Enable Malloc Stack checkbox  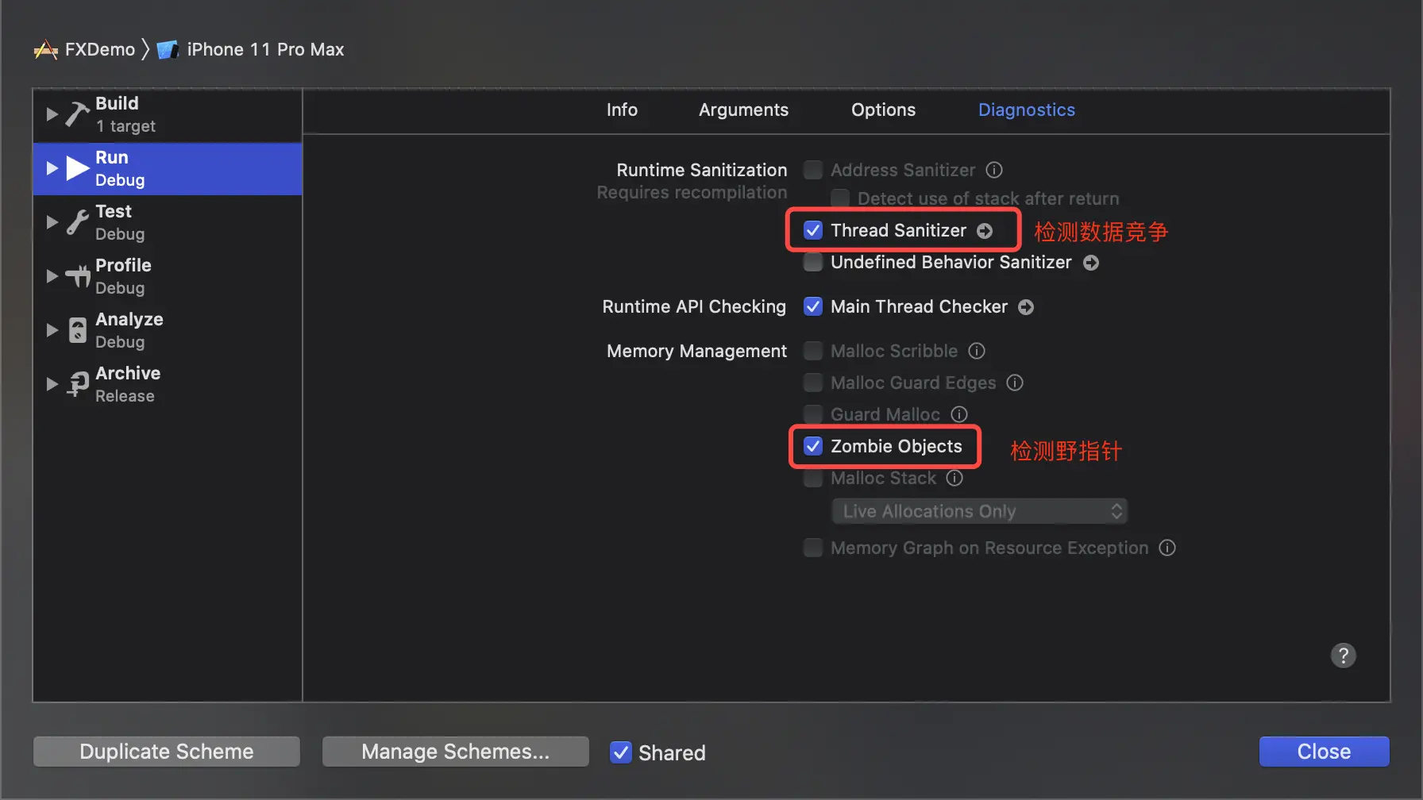[813, 478]
